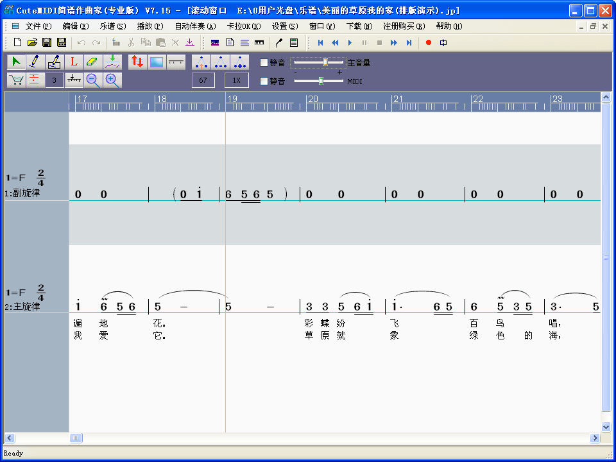The width and height of the screenshot is (616, 462).
Task: Open the 乐谱(S) menu
Action: click(x=113, y=26)
